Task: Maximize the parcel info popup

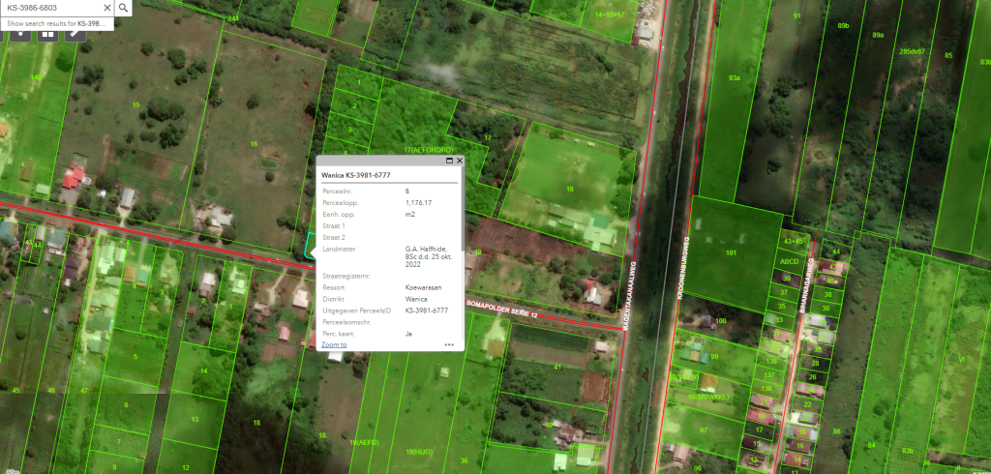Action: (x=450, y=161)
